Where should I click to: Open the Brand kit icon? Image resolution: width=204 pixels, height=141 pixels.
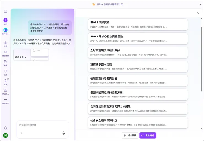6,81
